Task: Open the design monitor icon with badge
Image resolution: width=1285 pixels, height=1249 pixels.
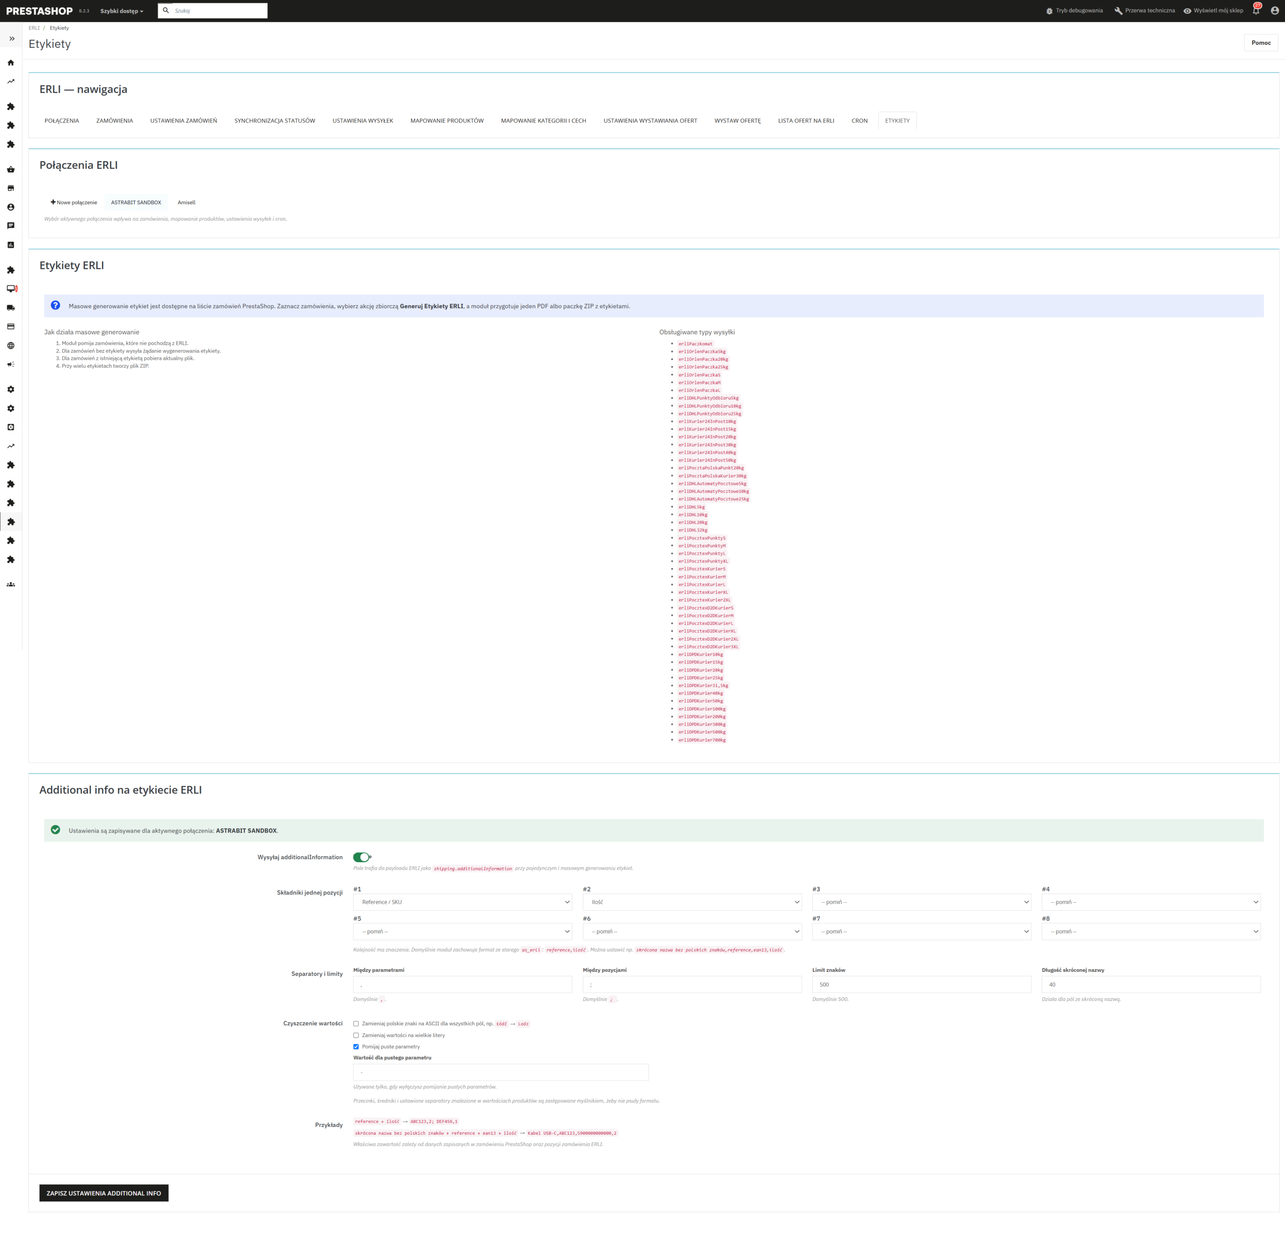Action: tap(11, 289)
